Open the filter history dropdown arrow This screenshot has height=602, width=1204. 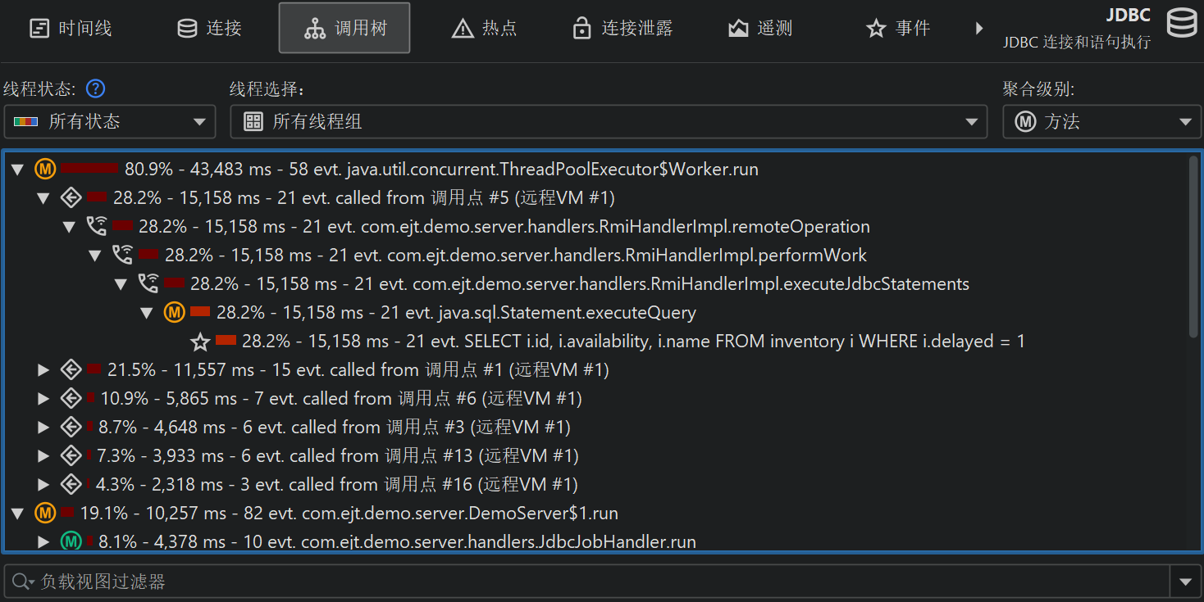click(x=1185, y=582)
